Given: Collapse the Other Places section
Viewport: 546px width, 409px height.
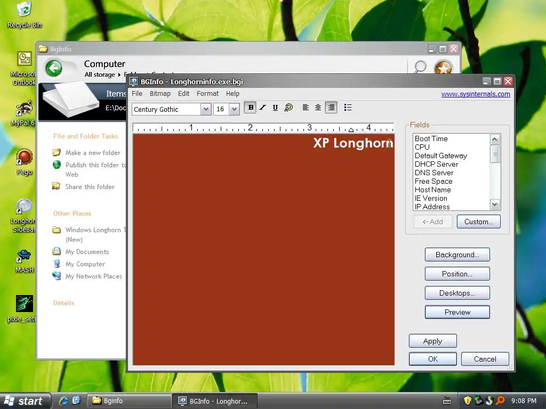Looking at the screenshot, I should [x=72, y=214].
